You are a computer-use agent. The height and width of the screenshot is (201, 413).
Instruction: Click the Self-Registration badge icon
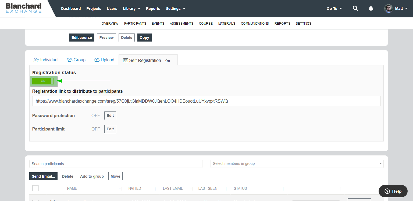125,60
